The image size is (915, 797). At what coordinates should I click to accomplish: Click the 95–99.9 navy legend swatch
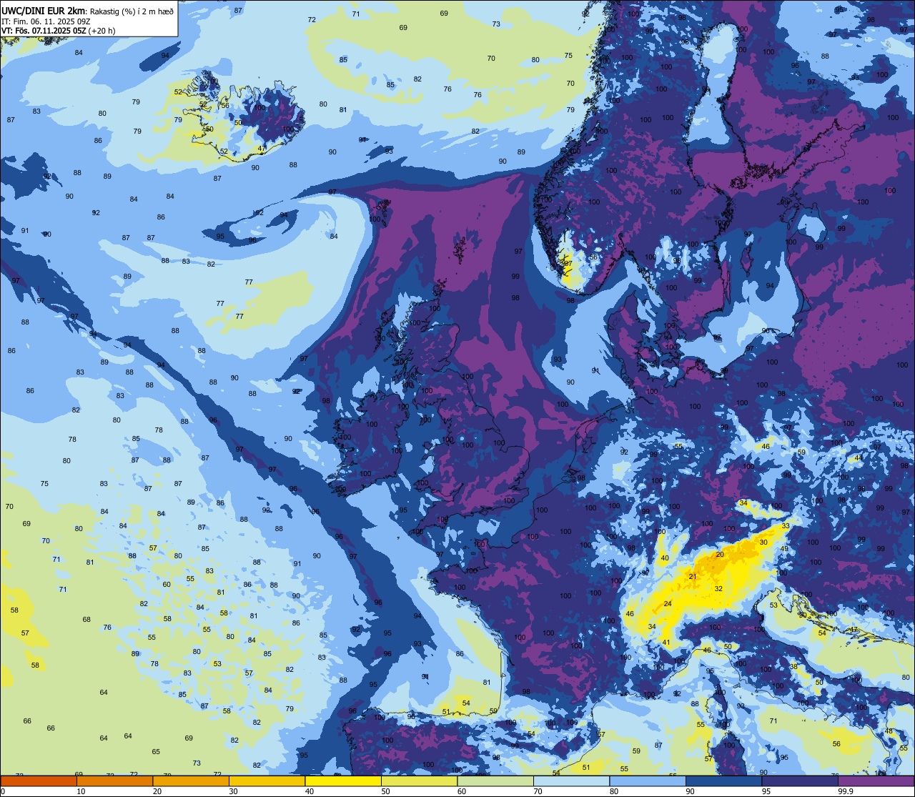click(800, 781)
